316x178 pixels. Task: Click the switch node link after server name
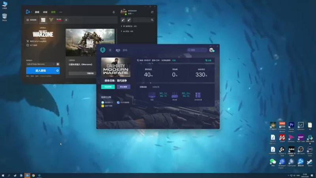tap(174, 61)
